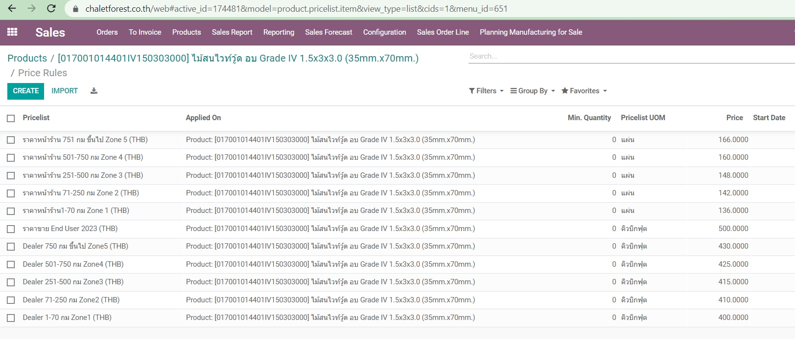Select checkbox for Dealer 1-70 Zone1 row
The image size is (795, 339).
click(x=11, y=318)
